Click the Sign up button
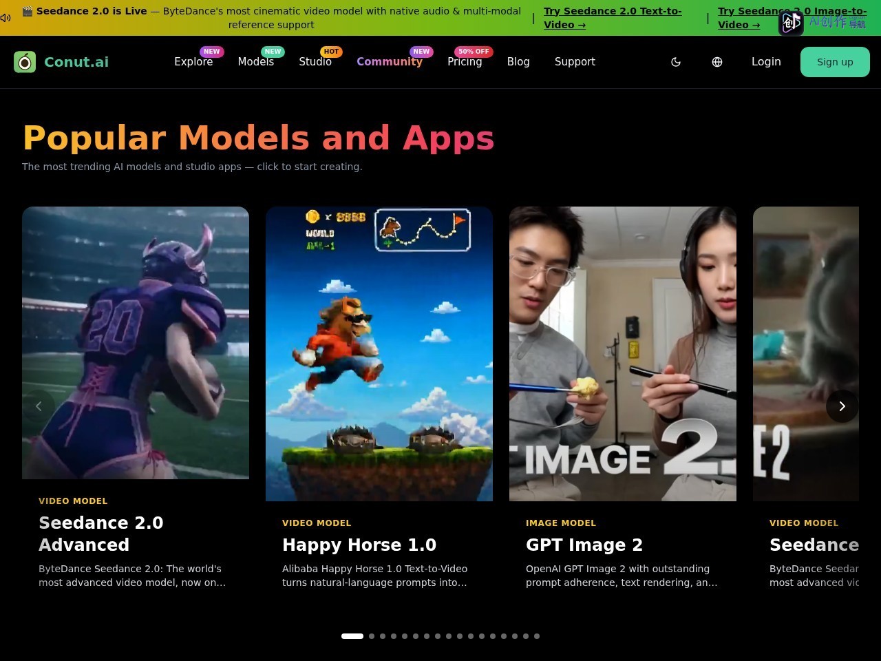This screenshot has width=881, height=661. (x=835, y=62)
